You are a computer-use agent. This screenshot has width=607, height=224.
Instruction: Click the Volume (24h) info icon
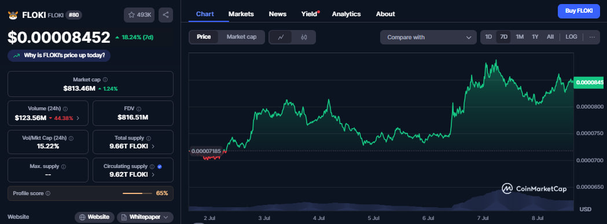click(x=65, y=109)
